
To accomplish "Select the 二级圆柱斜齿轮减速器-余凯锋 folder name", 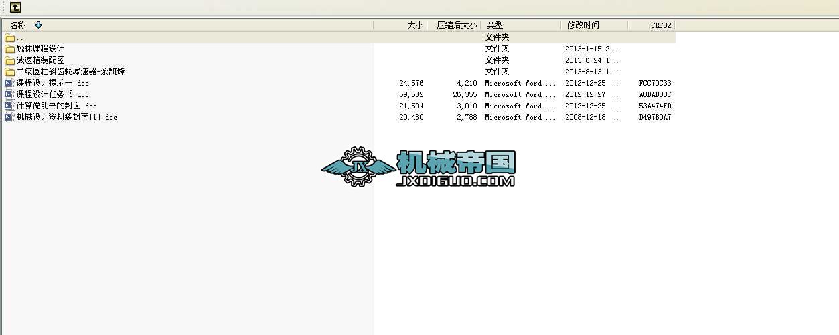I will click(x=70, y=72).
